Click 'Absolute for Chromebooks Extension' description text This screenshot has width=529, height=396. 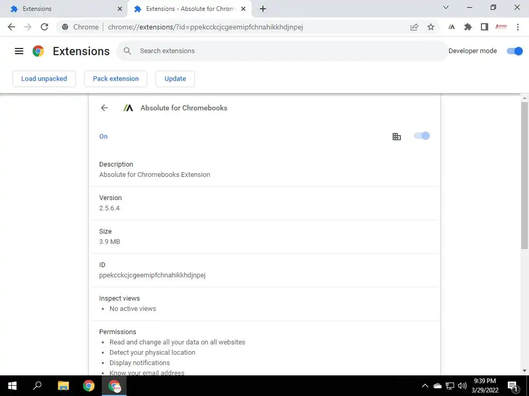coord(154,174)
